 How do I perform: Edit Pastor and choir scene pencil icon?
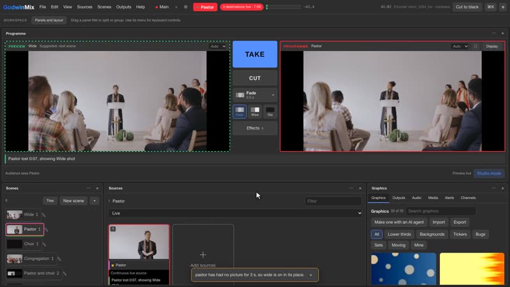(65, 274)
